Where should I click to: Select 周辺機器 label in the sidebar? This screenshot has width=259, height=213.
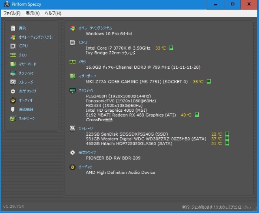[26, 109]
